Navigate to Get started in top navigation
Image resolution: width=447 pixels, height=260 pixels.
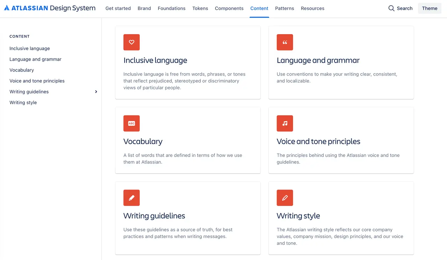pyautogui.click(x=118, y=8)
